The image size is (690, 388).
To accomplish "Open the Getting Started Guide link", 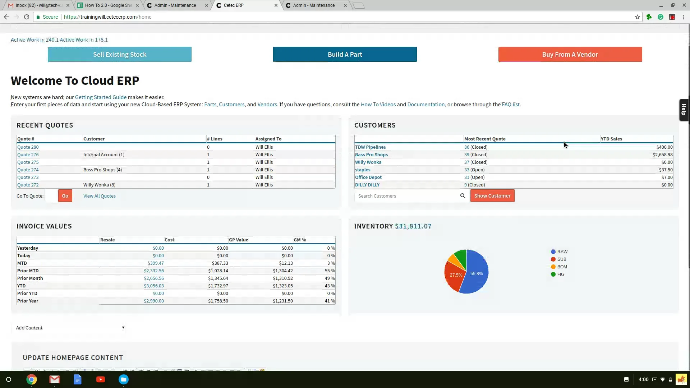I will [x=101, y=97].
